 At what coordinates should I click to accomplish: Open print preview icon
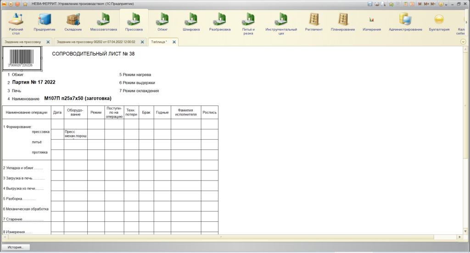pos(383,4)
